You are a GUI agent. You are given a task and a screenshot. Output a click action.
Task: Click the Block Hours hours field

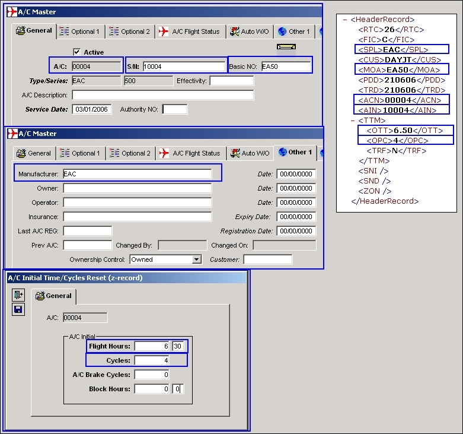(x=152, y=389)
